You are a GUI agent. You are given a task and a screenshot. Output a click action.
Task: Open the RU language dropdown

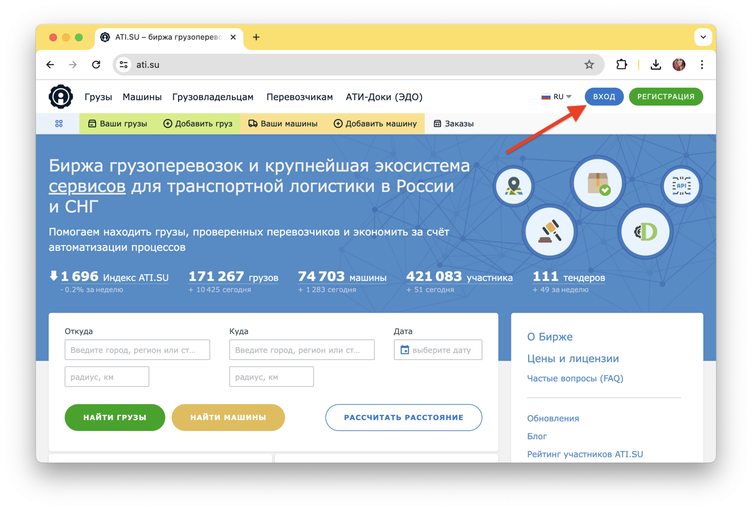point(556,97)
